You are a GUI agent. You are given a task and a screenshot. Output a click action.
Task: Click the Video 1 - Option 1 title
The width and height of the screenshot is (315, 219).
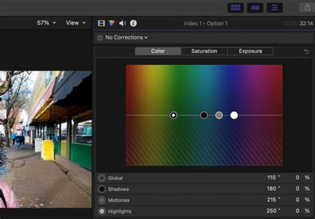[206, 24]
